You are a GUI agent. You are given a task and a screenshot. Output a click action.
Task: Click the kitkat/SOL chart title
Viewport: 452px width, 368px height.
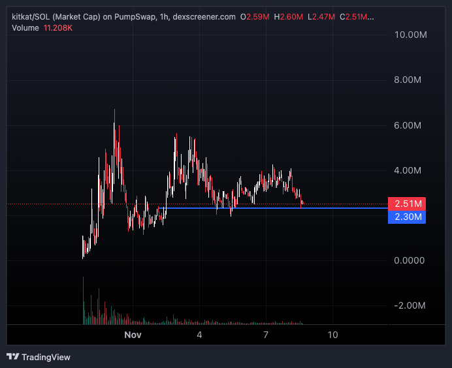tap(123, 17)
